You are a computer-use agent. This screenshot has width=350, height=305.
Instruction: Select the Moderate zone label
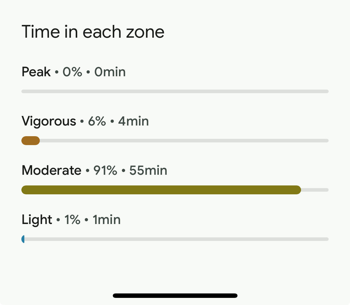pyautogui.click(x=51, y=171)
